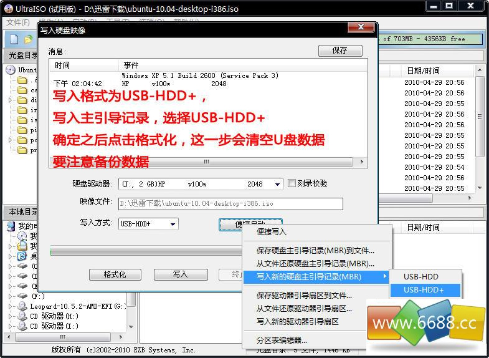Expand the CD 驱动器 (H:) node

[11, 316]
